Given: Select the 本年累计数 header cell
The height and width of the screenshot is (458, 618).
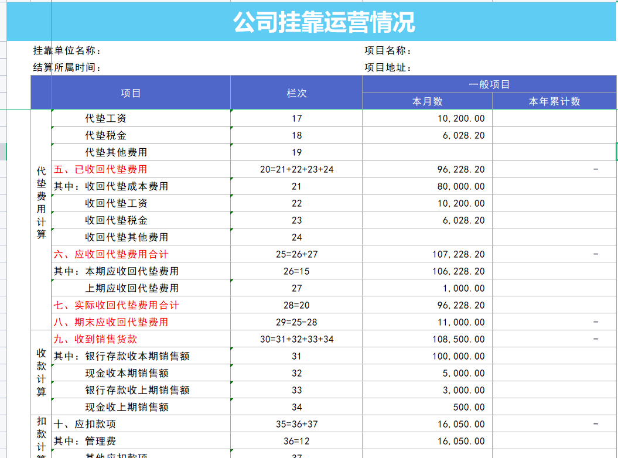Looking at the screenshot, I should click(x=554, y=100).
